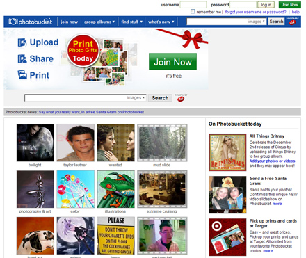Click the Upload text link
The image size is (306, 258).
[44, 42]
